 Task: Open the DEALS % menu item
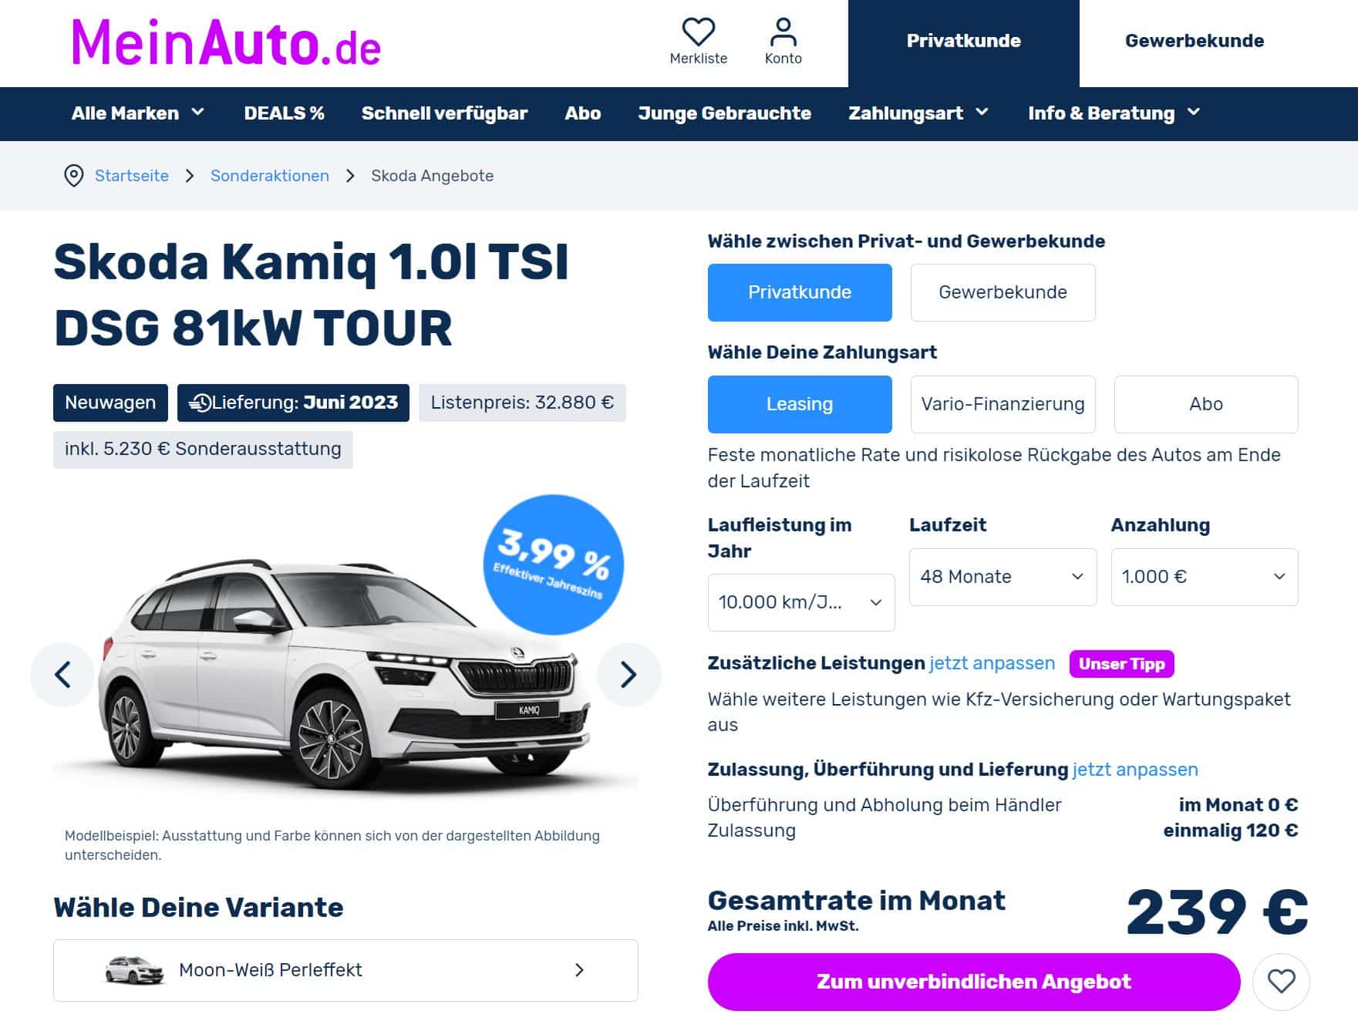pos(284,113)
